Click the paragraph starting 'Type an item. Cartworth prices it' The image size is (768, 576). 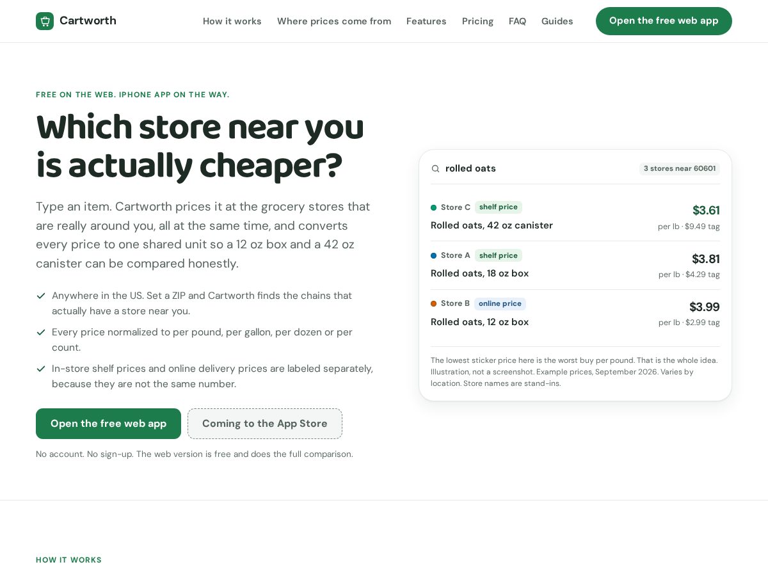[x=203, y=235]
